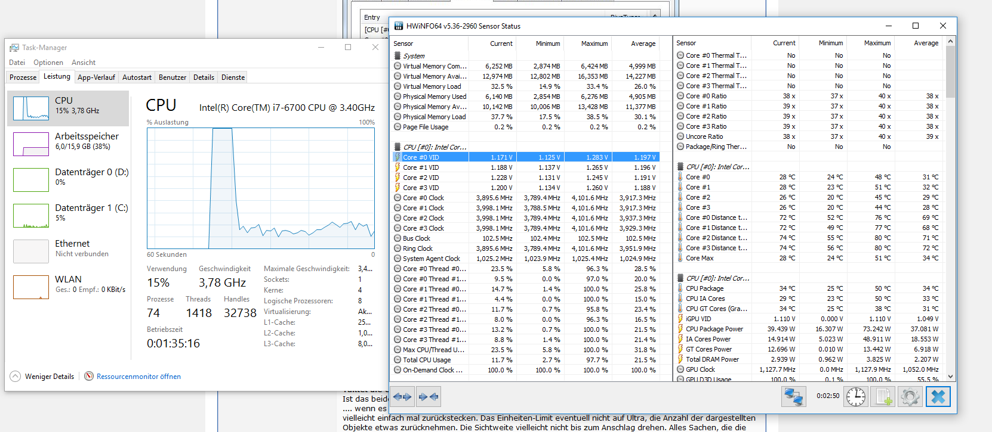Select IA Cores Power row
Image resolution: width=992 pixels, height=432 pixels.
click(x=809, y=339)
